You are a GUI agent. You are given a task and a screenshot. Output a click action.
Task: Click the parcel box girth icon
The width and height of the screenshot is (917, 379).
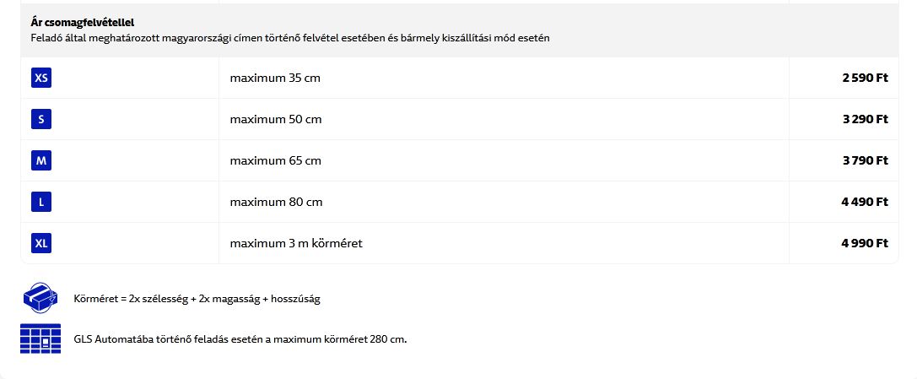click(40, 298)
